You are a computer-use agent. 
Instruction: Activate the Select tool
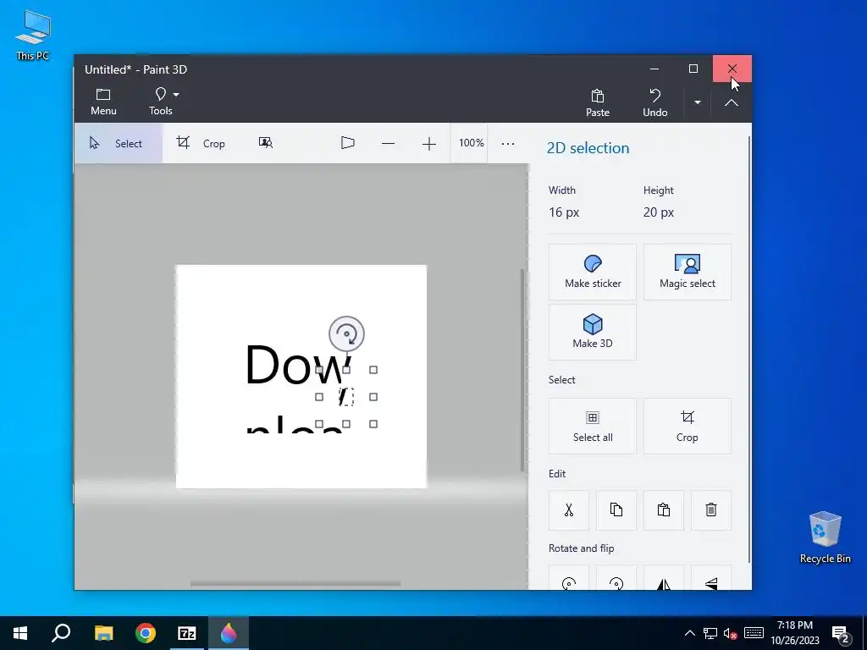[x=119, y=143]
